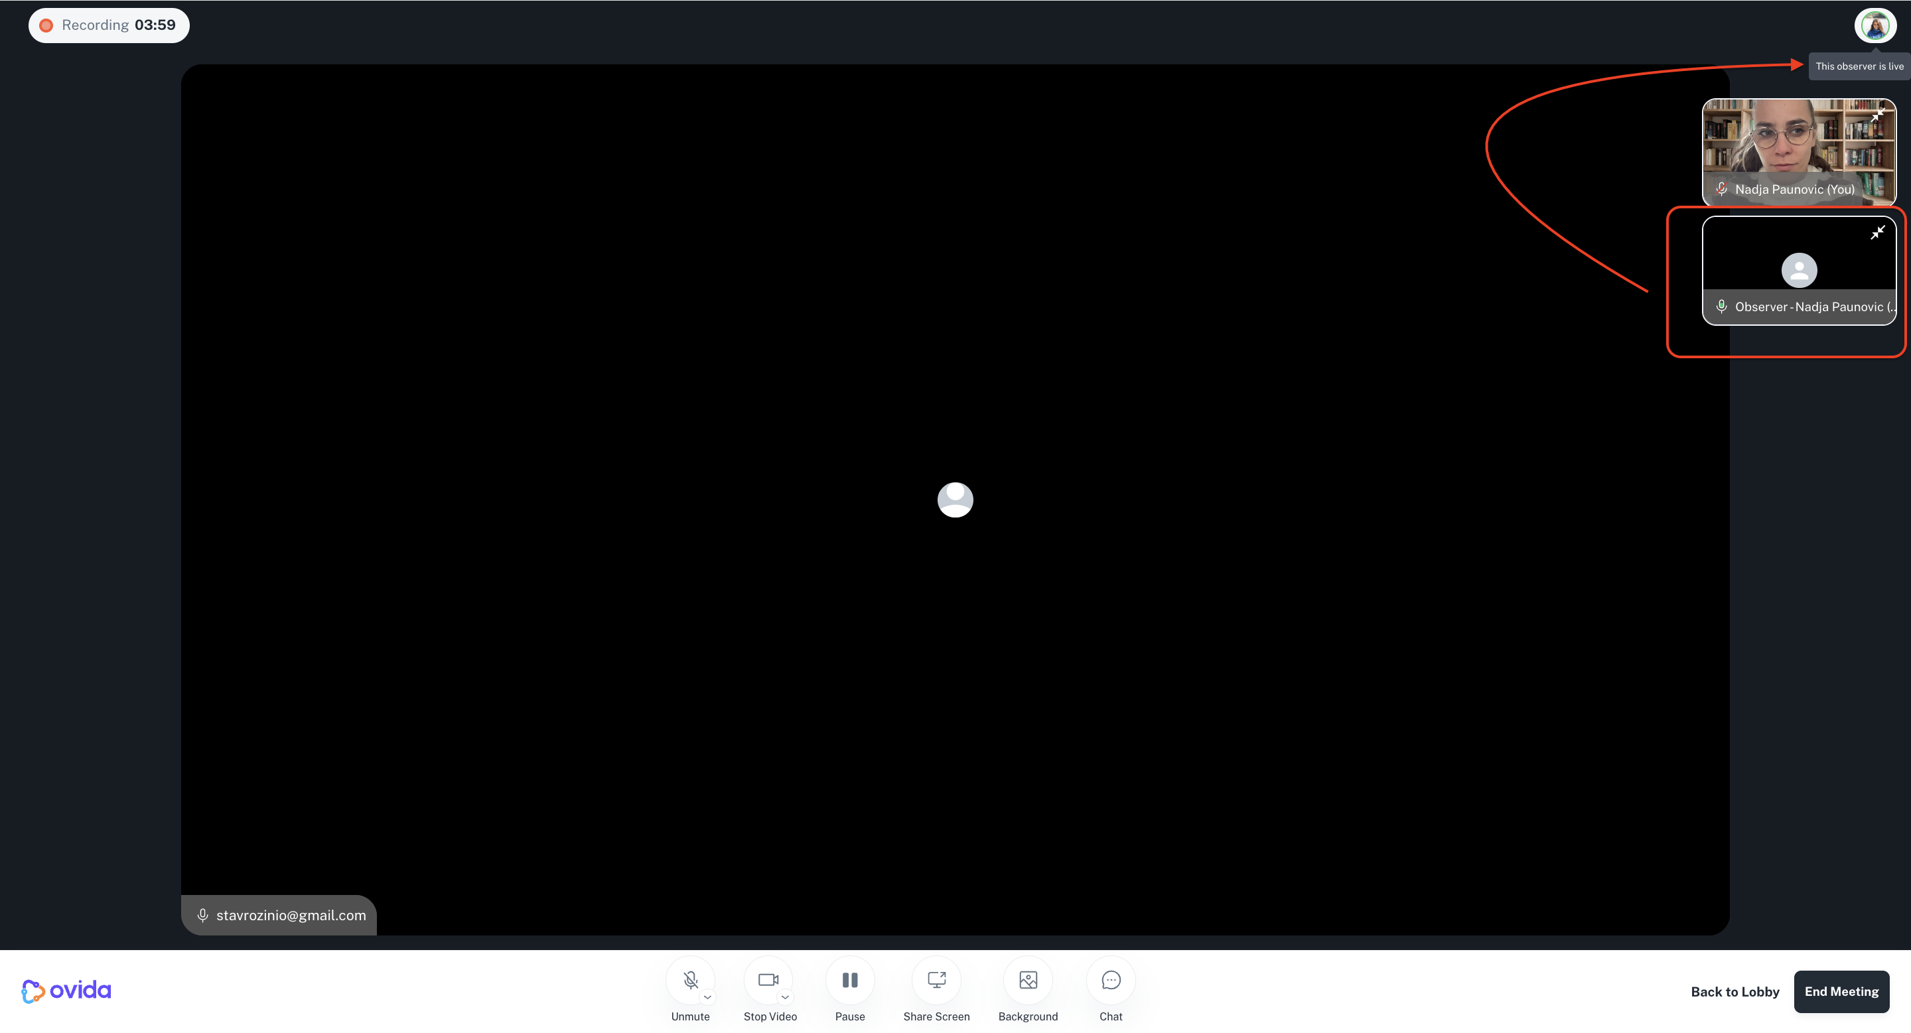The image size is (1911, 1033).
Task: Click the Observer - Nadja Paunovic name label
Action: [x=1815, y=307]
